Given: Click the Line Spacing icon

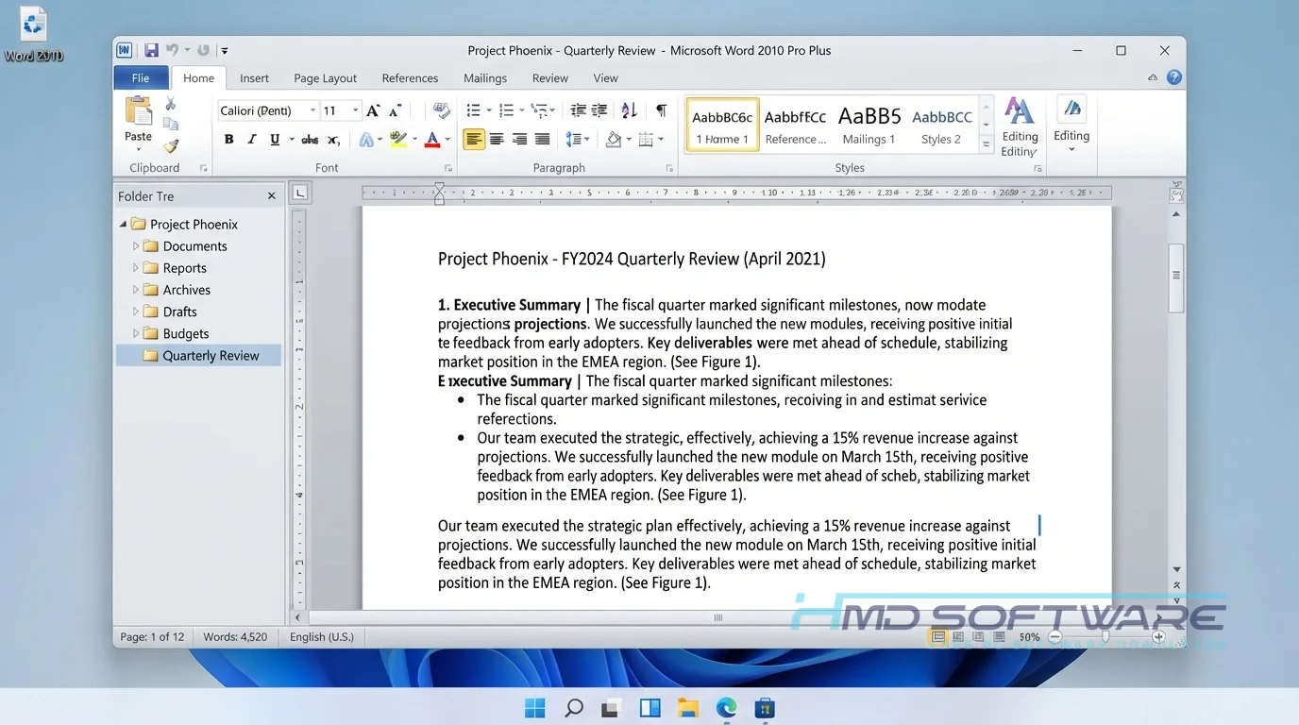Looking at the screenshot, I should pos(574,140).
